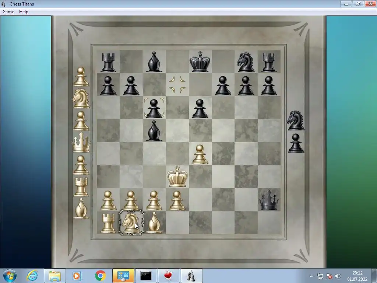The image size is (377, 283).
Task: Click the black pawn on g7
Action: [246, 85]
